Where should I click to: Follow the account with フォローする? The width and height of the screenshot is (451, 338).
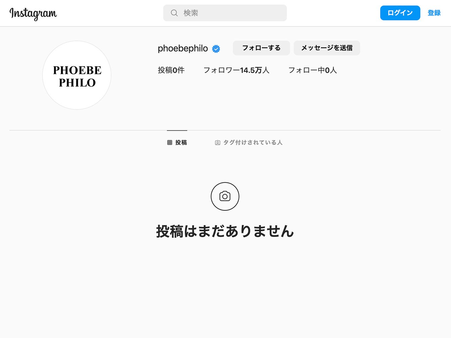pyautogui.click(x=261, y=48)
